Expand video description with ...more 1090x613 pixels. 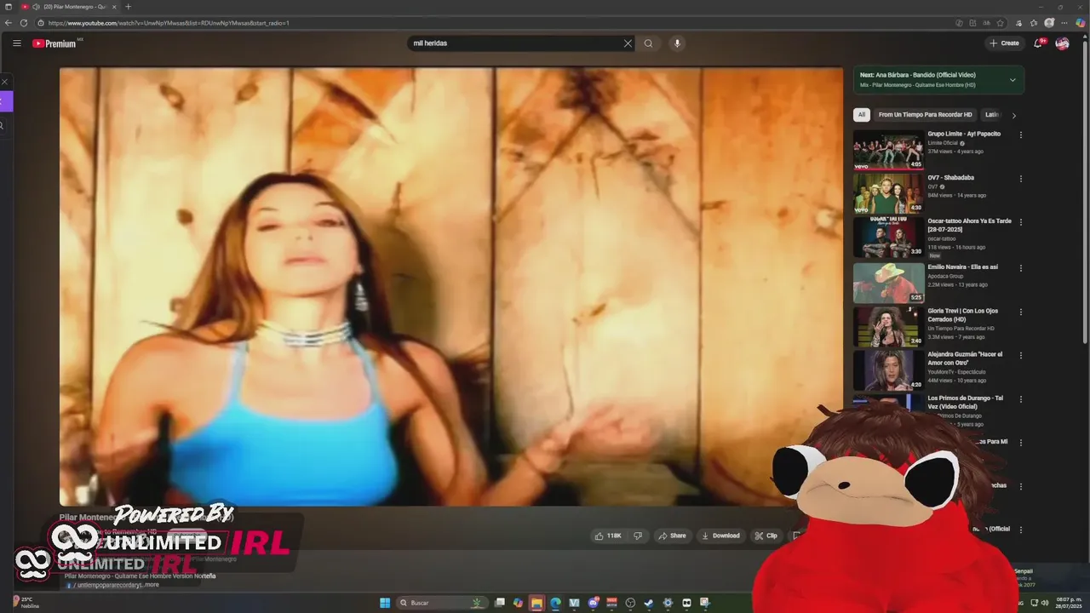point(151,585)
